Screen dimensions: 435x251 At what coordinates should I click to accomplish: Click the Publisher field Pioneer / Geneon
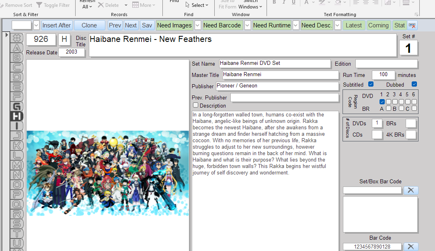277,86
